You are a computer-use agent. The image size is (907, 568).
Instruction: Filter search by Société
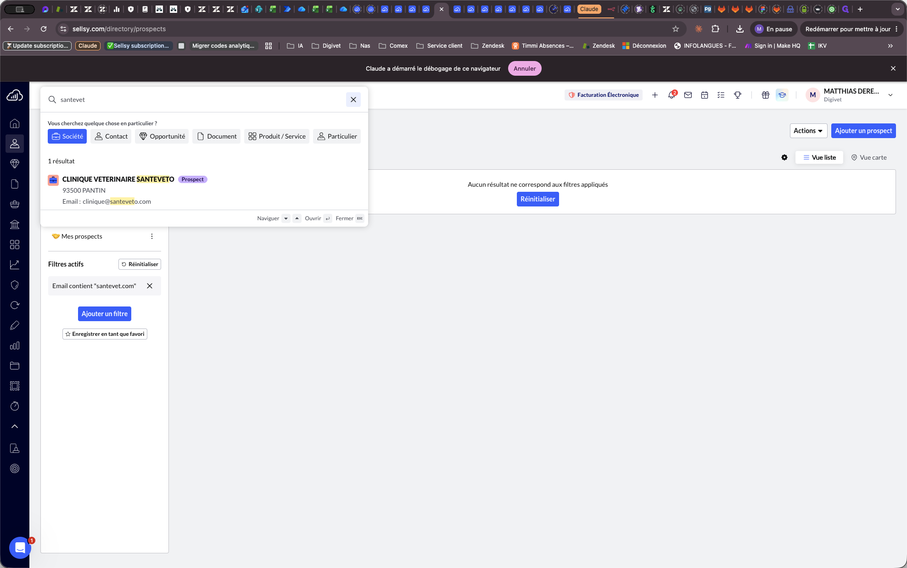tap(67, 136)
